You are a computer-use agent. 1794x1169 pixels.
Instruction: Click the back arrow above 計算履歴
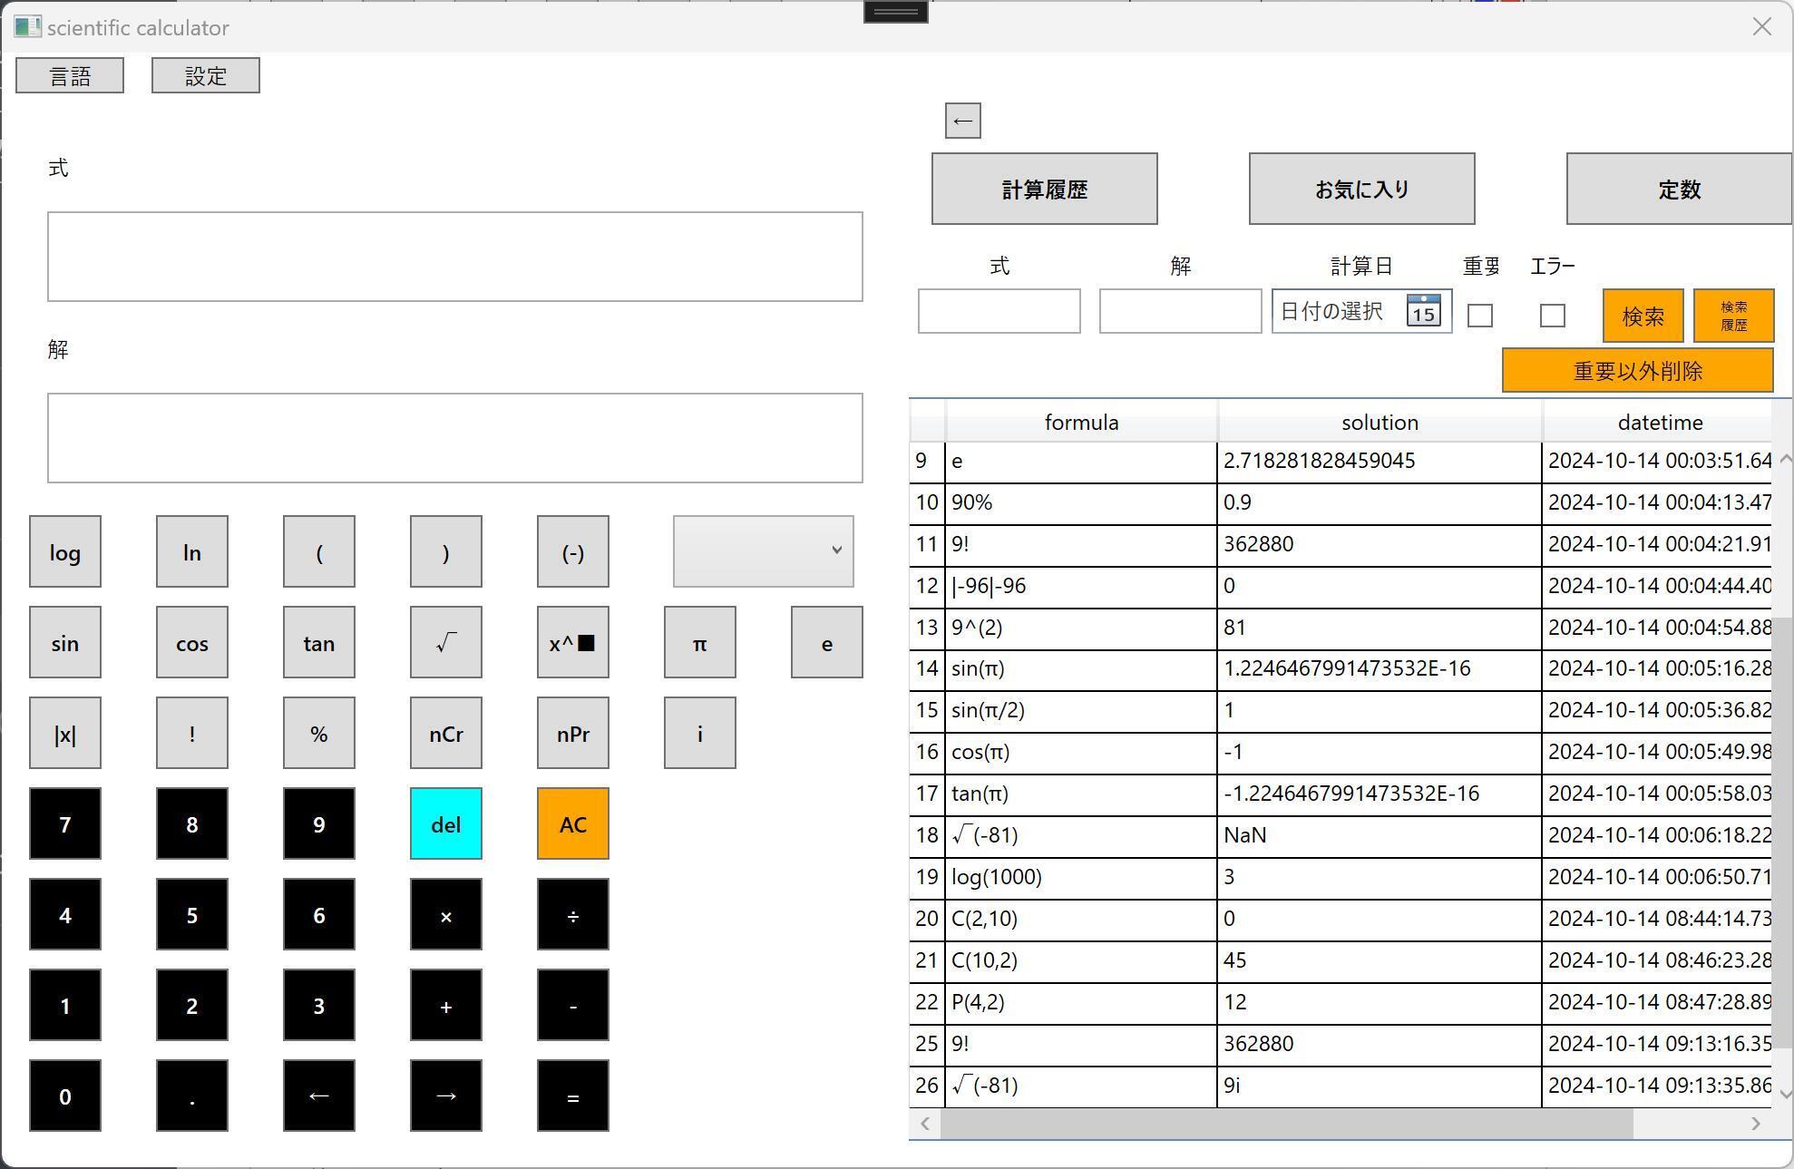[962, 121]
